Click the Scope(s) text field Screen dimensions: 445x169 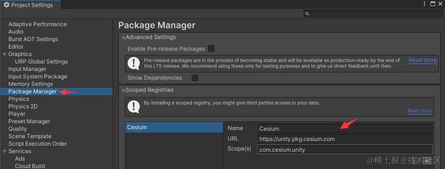click(345, 149)
